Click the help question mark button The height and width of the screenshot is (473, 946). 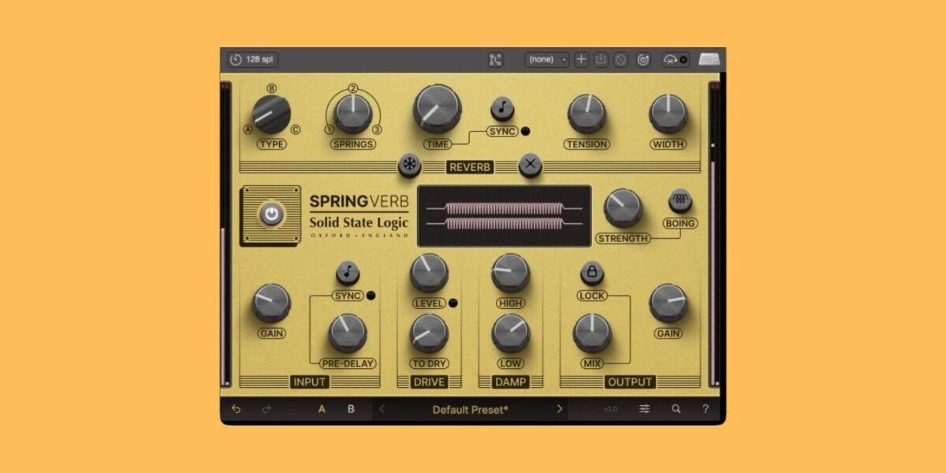pos(704,409)
